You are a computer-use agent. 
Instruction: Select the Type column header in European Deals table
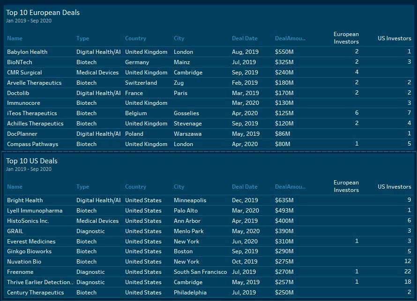coord(82,38)
